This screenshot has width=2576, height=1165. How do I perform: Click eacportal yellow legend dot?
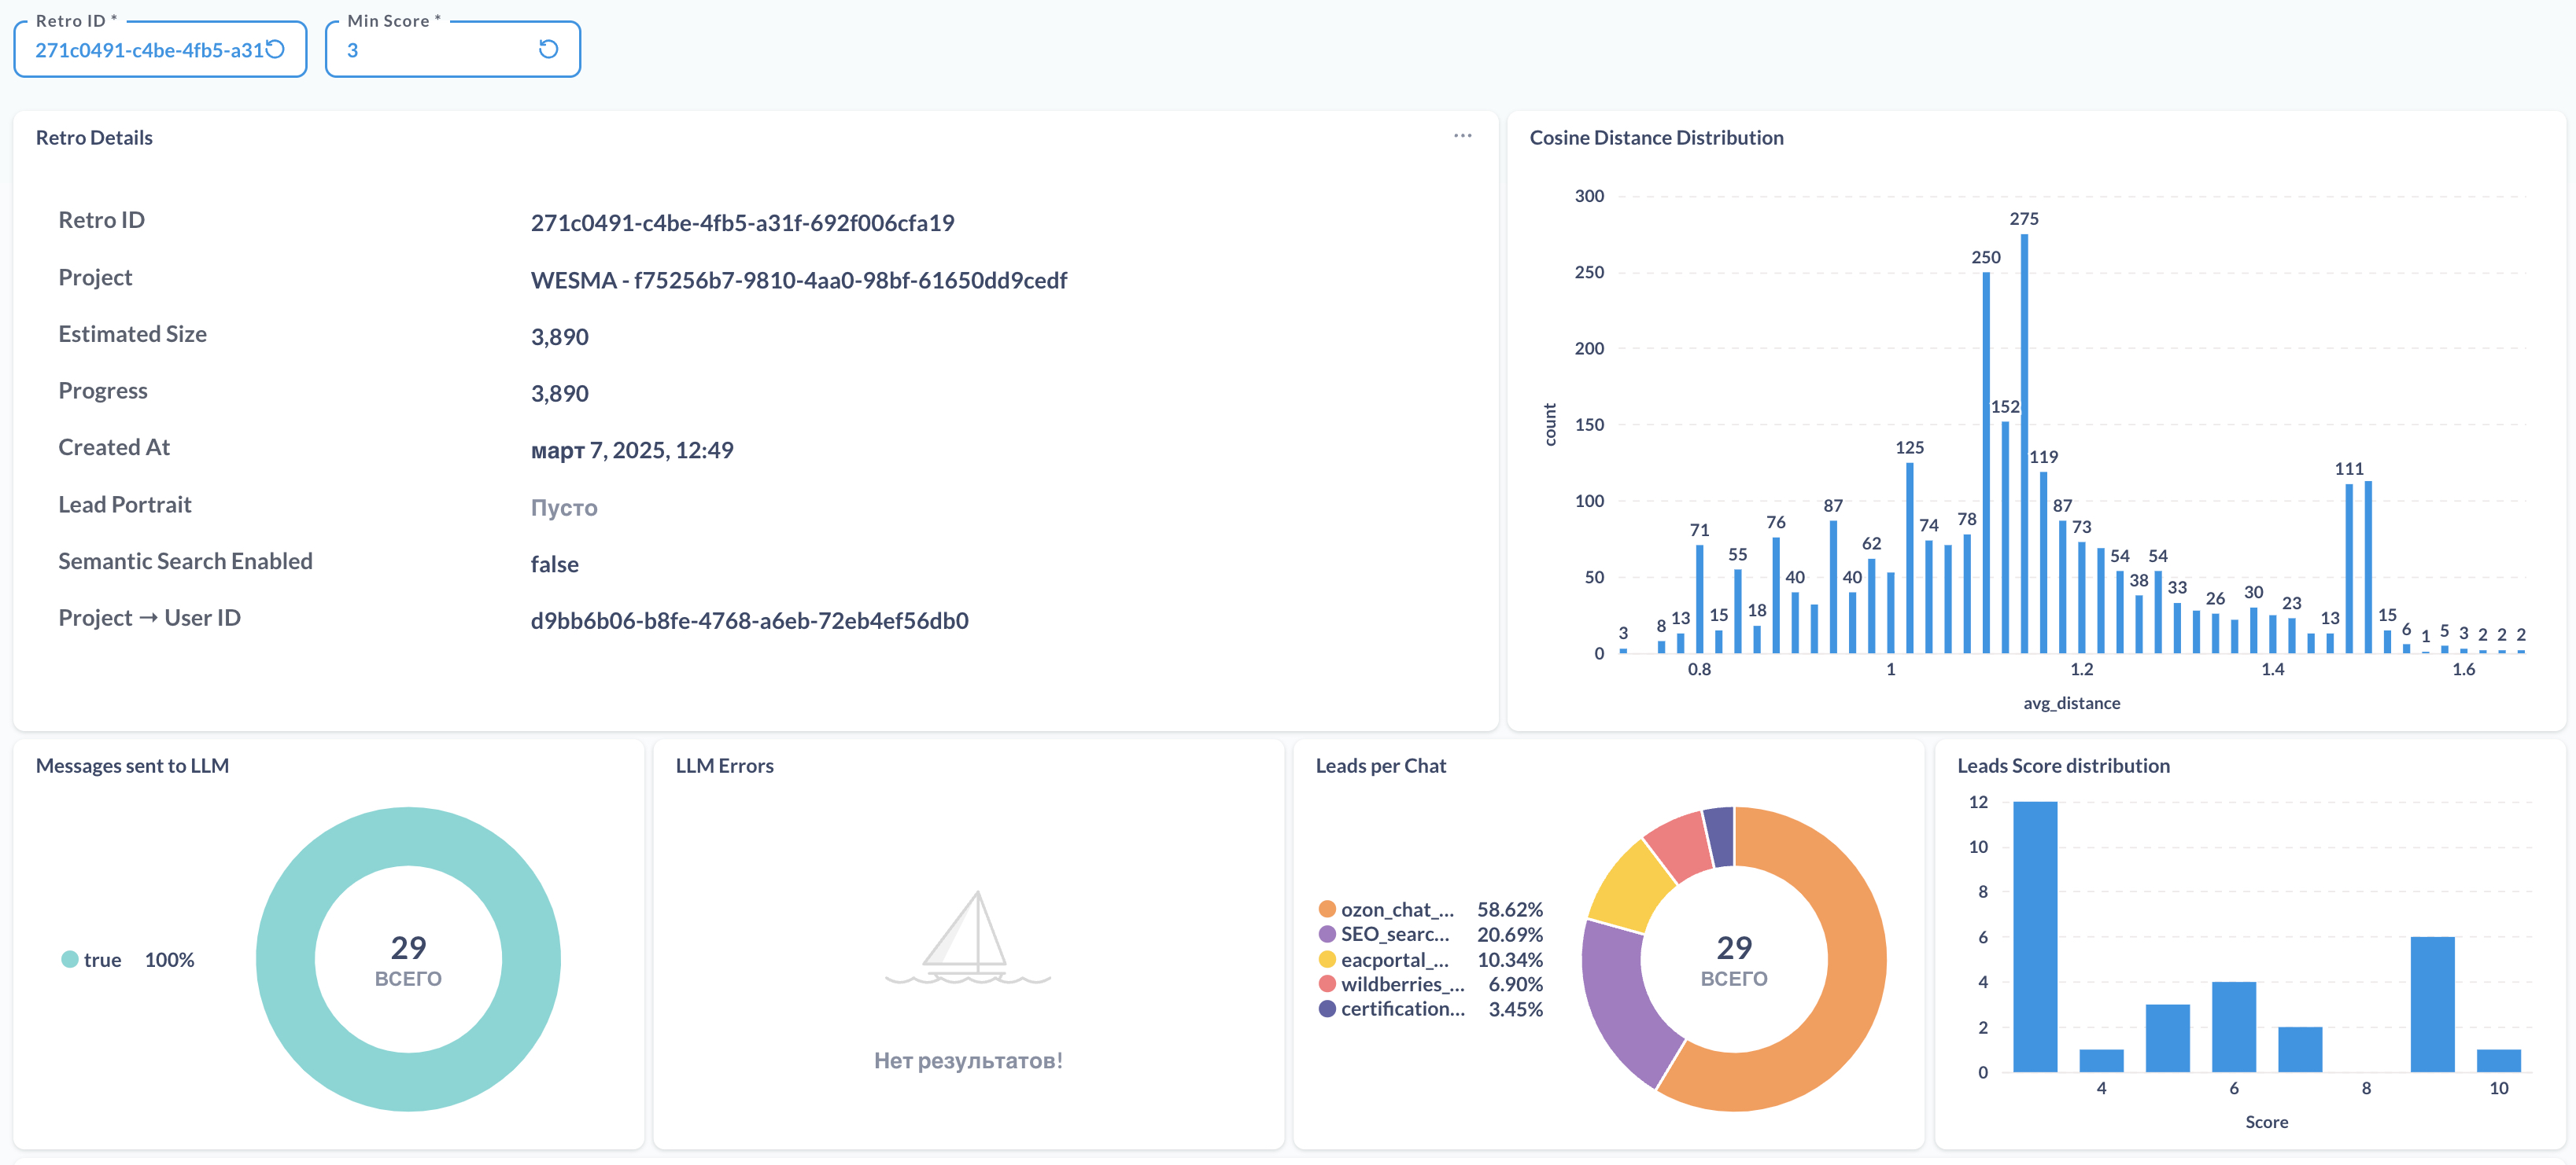(1327, 959)
